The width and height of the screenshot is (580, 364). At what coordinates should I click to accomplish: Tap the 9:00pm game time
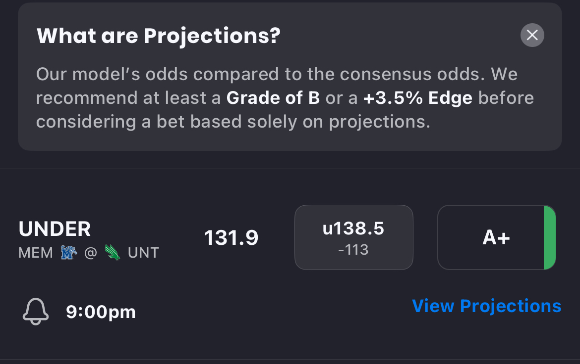click(101, 312)
